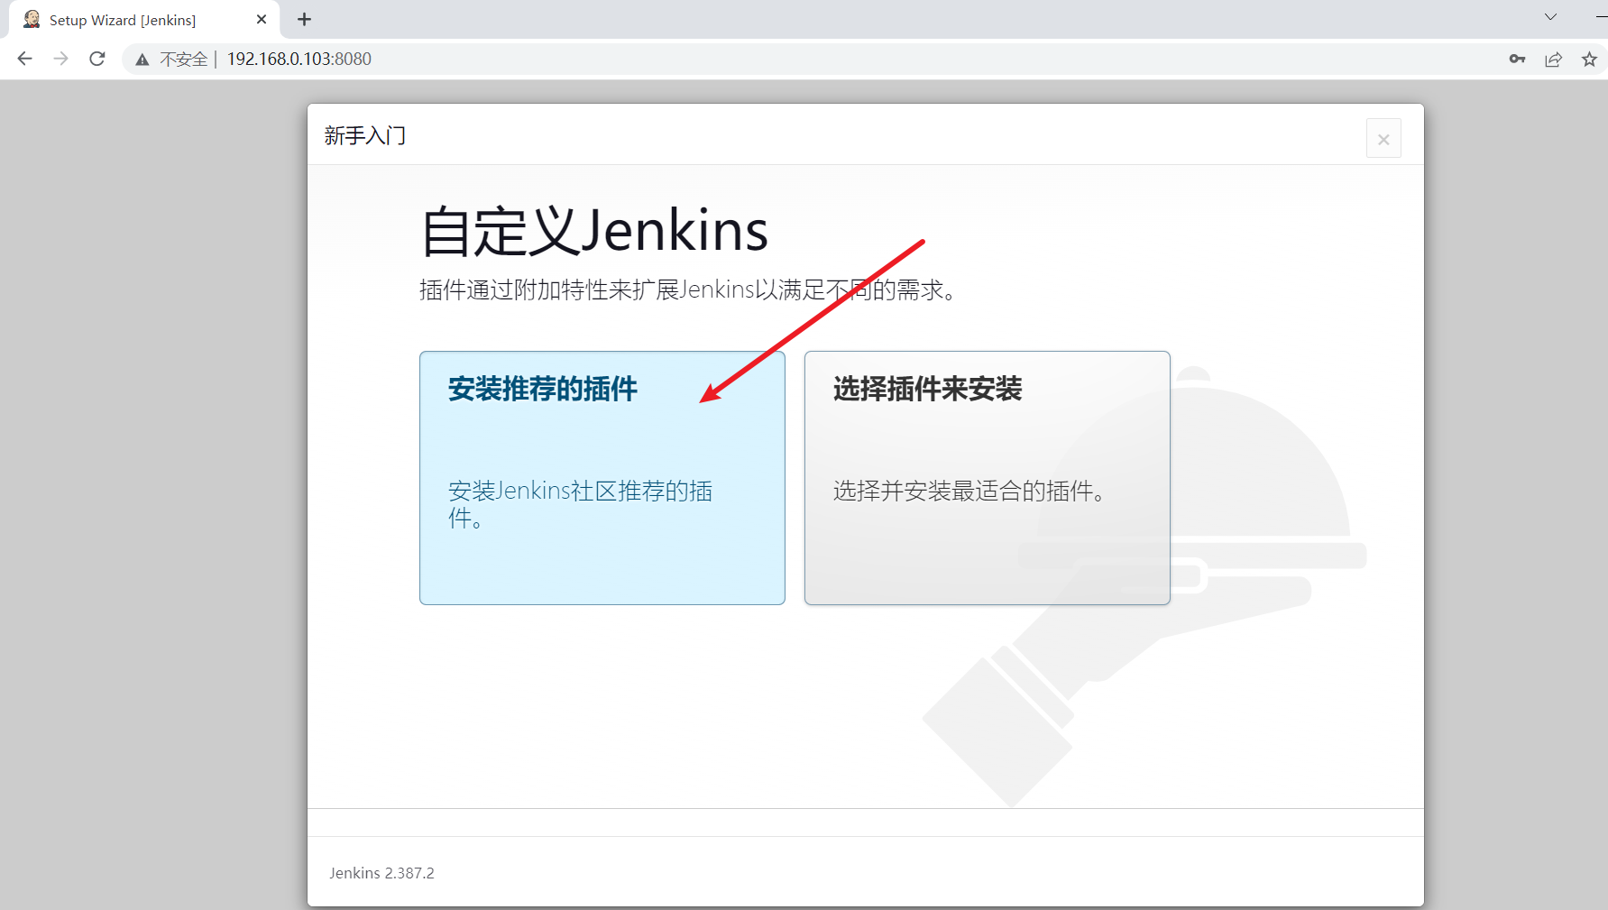Click the share page icon

click(1553, 59)
